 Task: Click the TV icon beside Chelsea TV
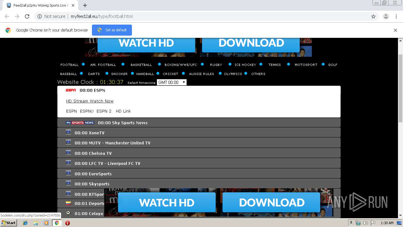point(68,153)
